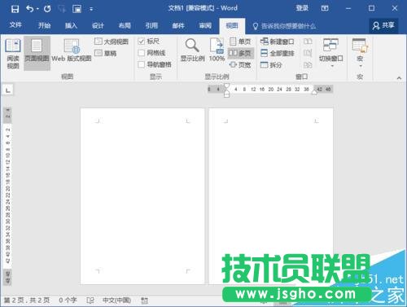
Task: Open the 文件 menu tab
Action: 15,25
